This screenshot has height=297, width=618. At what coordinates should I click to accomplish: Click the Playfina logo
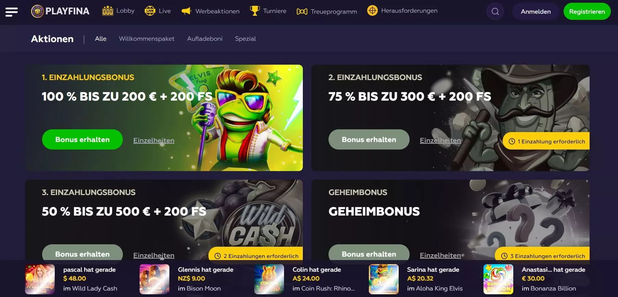60,11
